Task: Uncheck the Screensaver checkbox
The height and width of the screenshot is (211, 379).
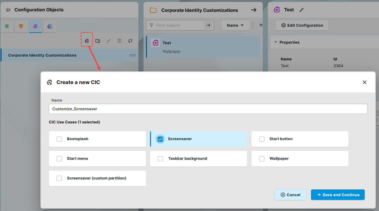Action: pyautogui.click(x=160, y=139)
